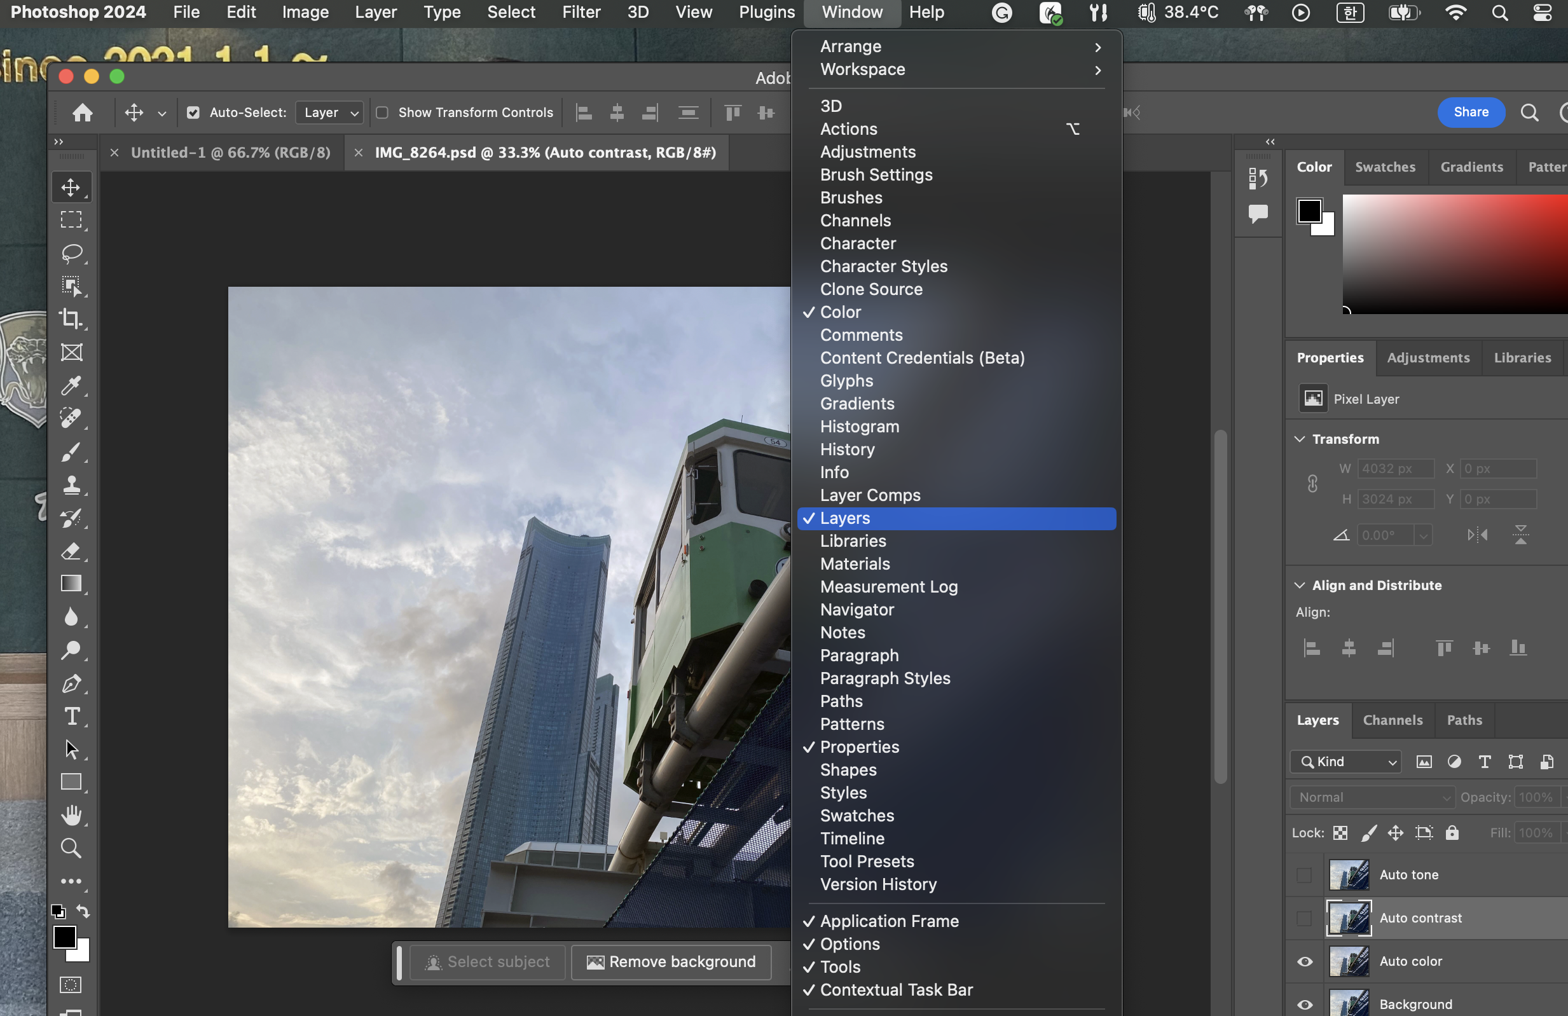
Task: Click the foreground color swatch in Color panel
Action: [x=1309, y=212]
